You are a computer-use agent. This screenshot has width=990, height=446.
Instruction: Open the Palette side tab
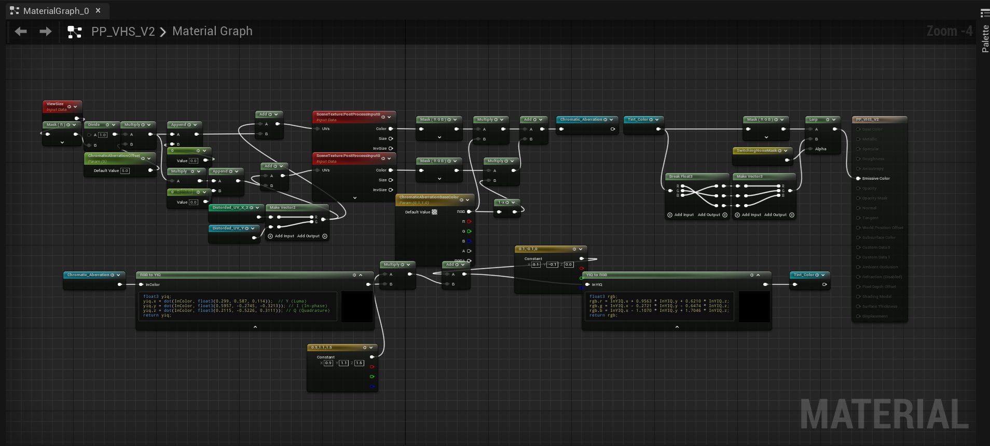pyautogui.click(x=985, y=39)
